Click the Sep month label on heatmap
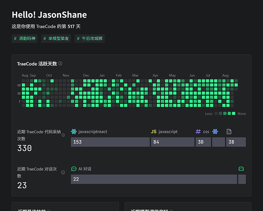The image size is (263, 211). [x=33, y=76]
